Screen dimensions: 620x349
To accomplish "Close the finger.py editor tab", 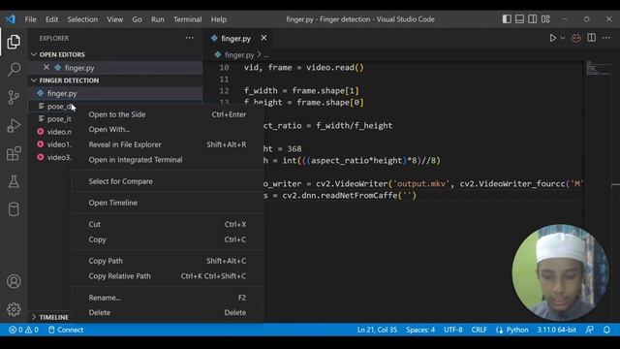I will coord(263,38).
